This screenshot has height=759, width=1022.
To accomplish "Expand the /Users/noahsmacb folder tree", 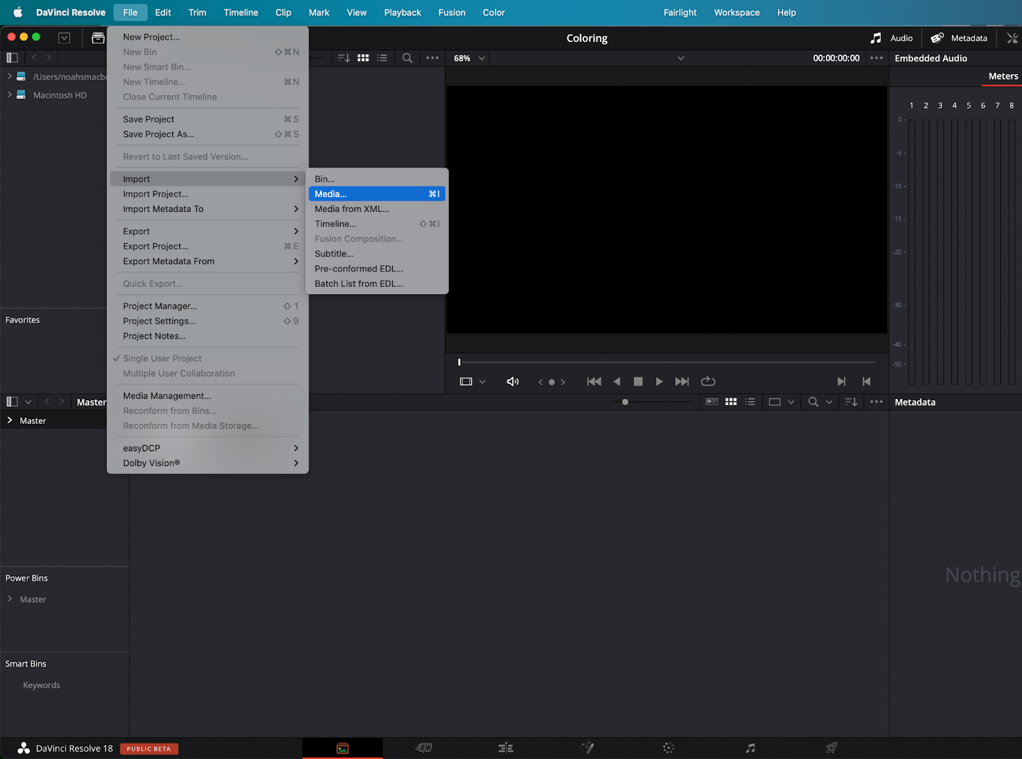I will tap(10, 77).
